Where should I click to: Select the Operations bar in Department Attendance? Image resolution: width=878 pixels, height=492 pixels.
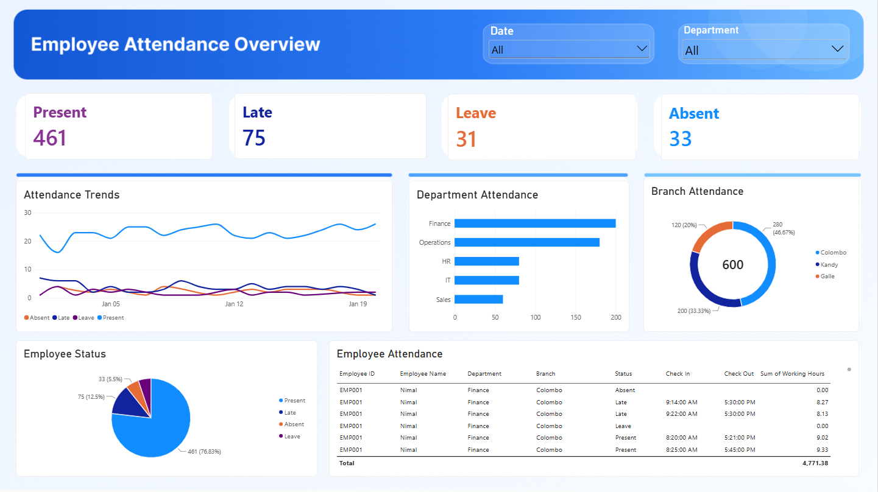coord(527,242)
